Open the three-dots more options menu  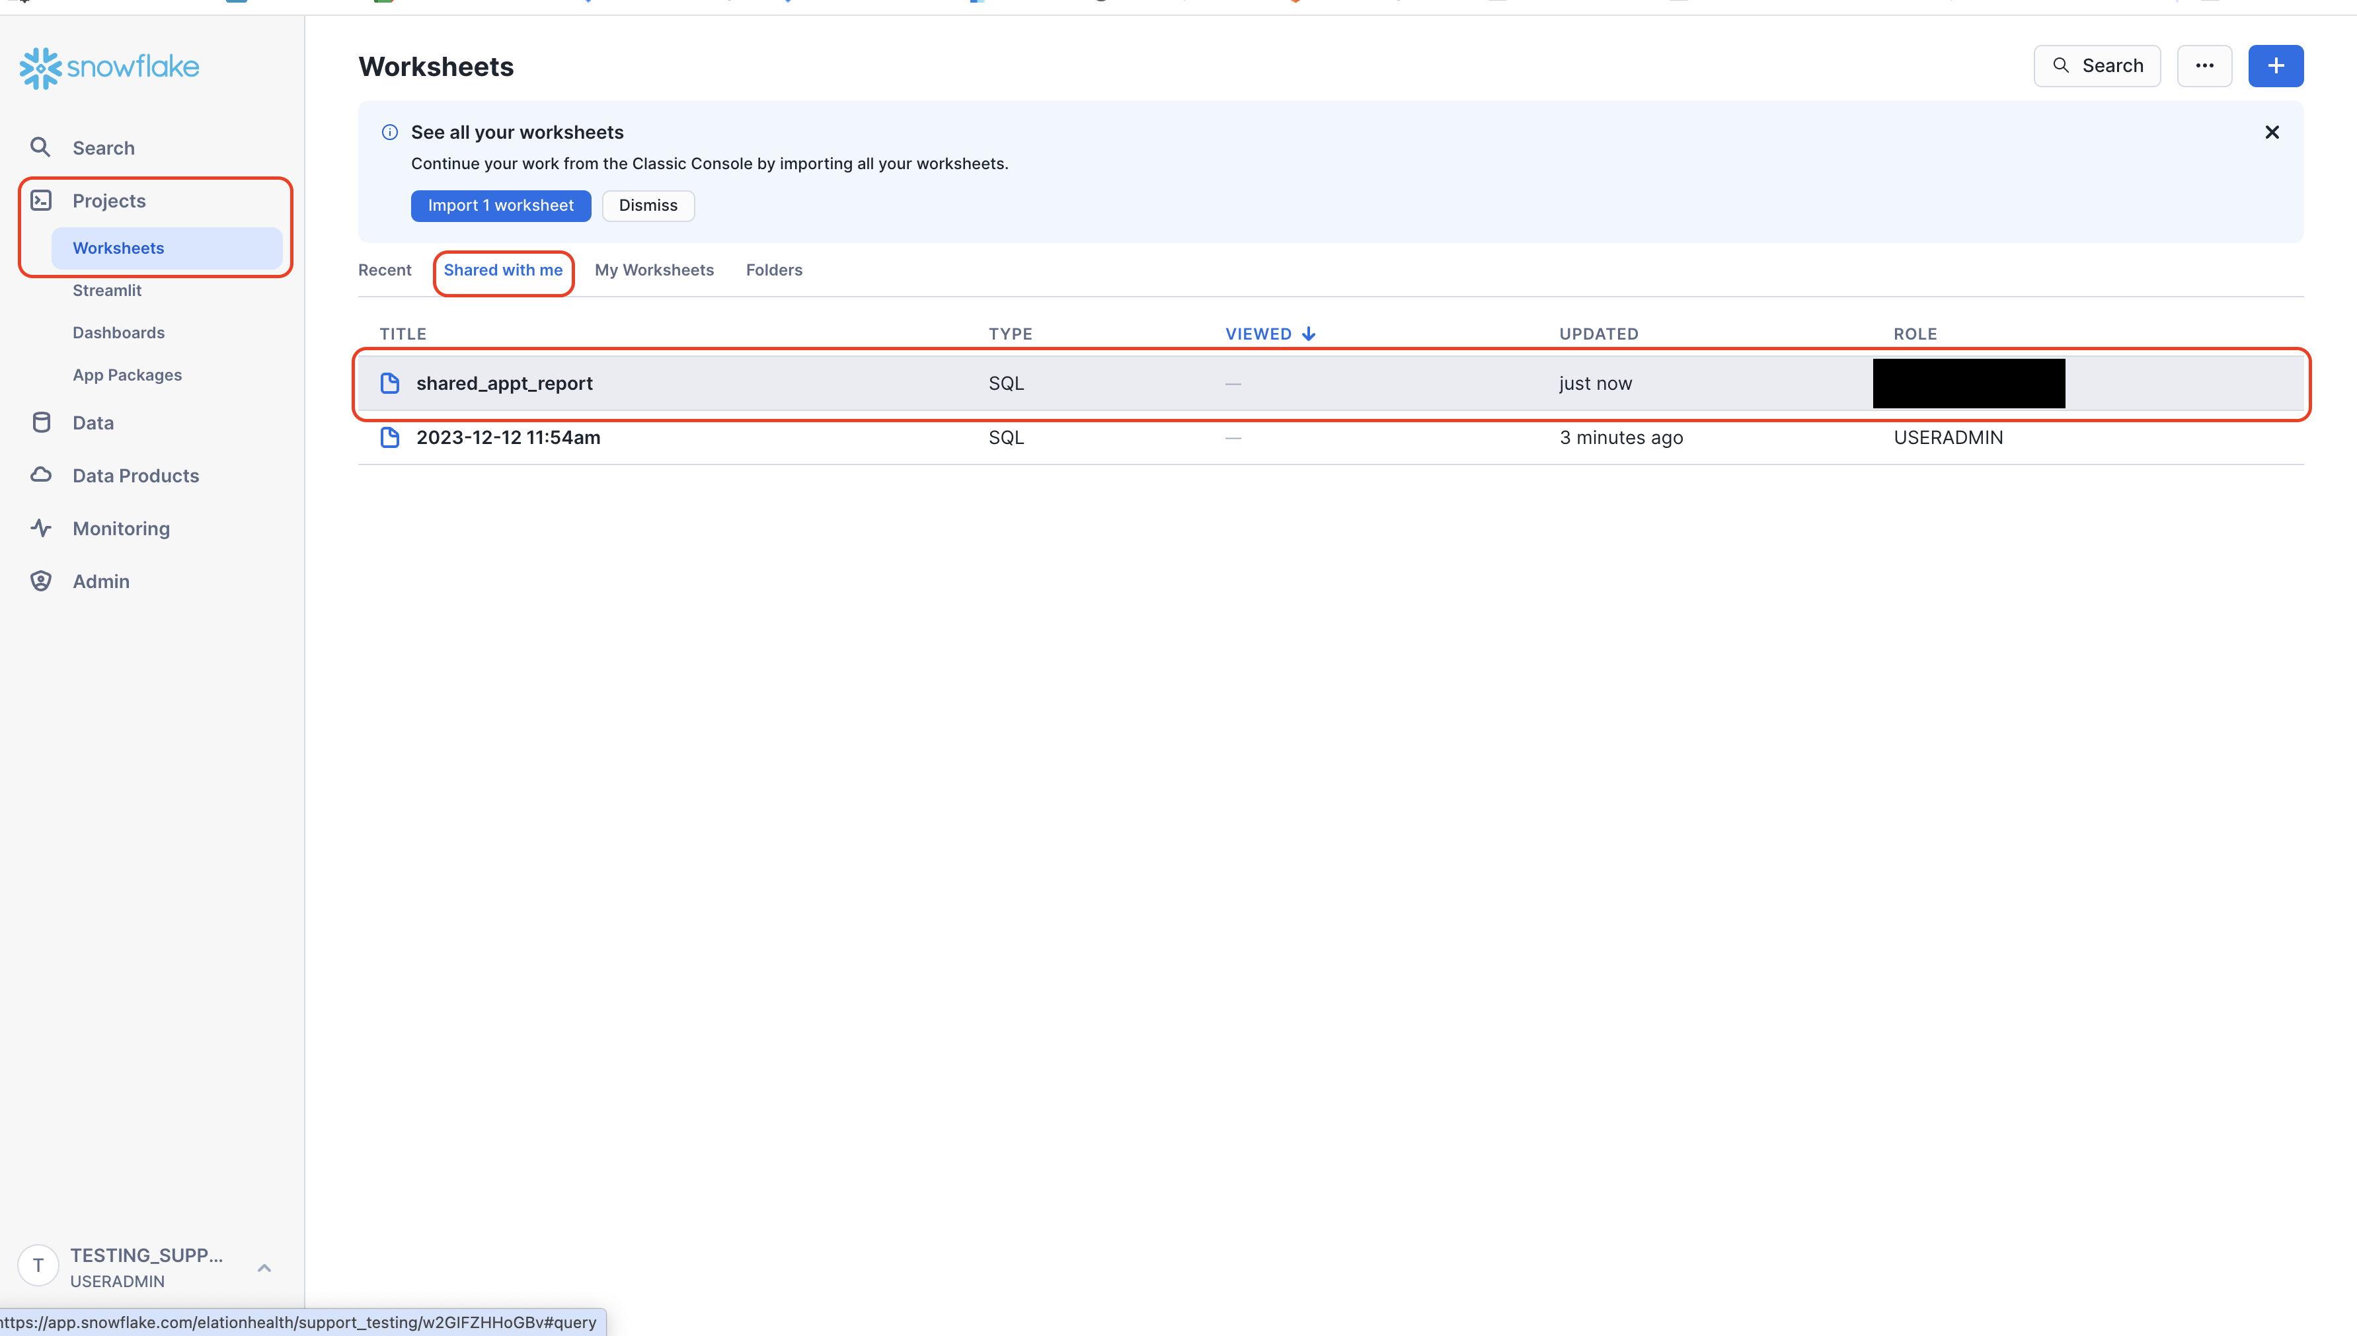pos(2204,66)
